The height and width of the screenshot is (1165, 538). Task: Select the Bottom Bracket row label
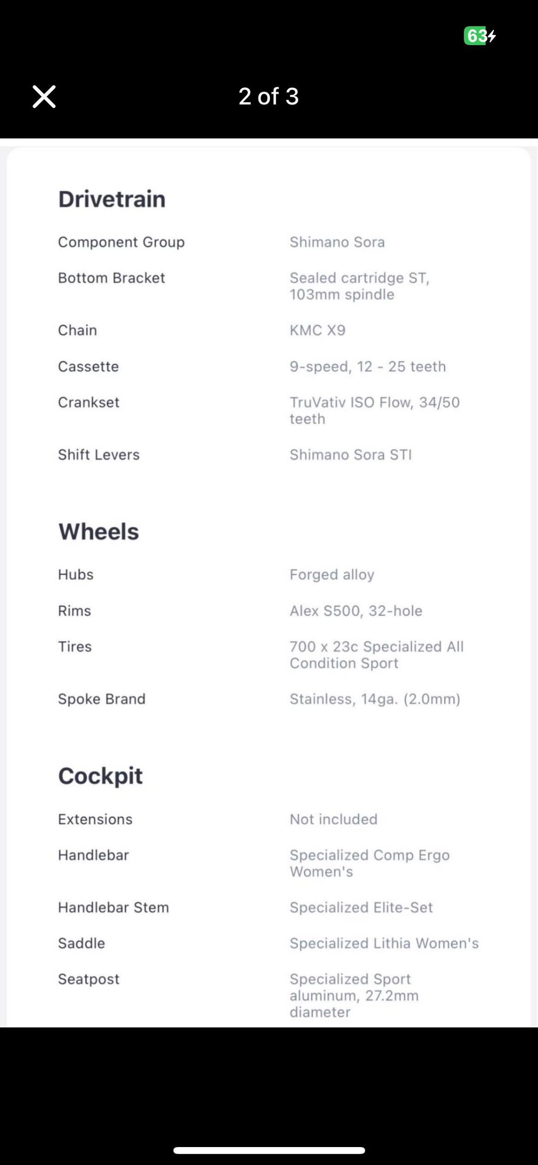pos(111,278)
